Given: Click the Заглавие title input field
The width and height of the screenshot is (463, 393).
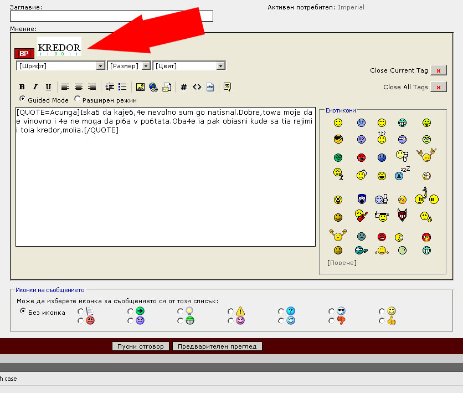Looking at the screenshot, I should click(x=111, y=16).
